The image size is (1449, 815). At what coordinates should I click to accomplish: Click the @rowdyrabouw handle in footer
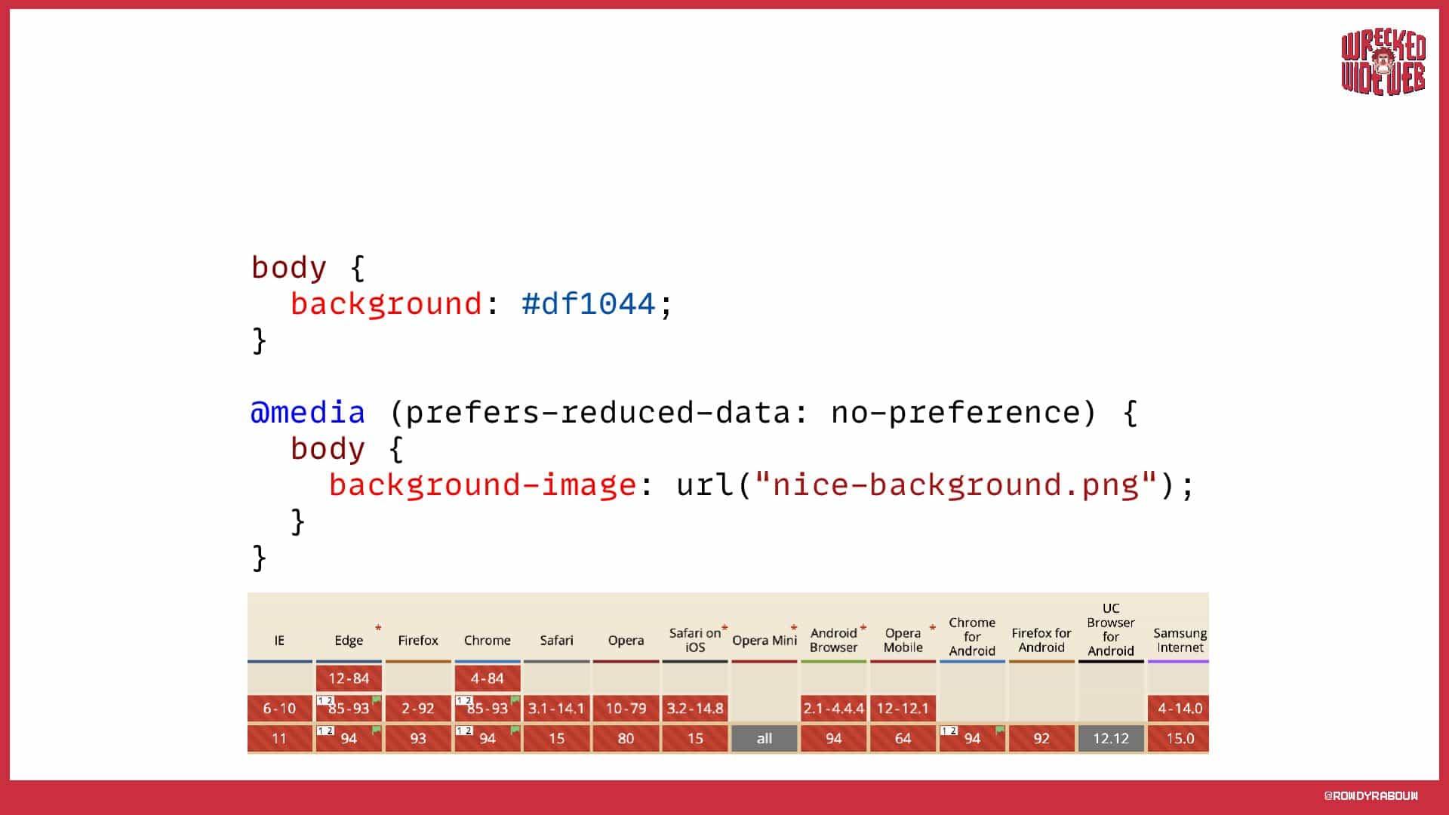[x=1371, y=795]
